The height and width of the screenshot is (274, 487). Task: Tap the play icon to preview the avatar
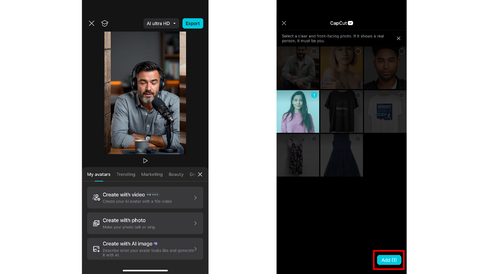pyautogui.click(x=145, y=161)
